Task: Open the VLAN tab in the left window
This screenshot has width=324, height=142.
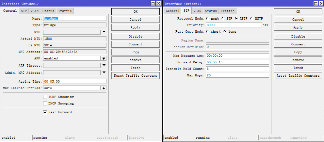Action: point(35,11)
